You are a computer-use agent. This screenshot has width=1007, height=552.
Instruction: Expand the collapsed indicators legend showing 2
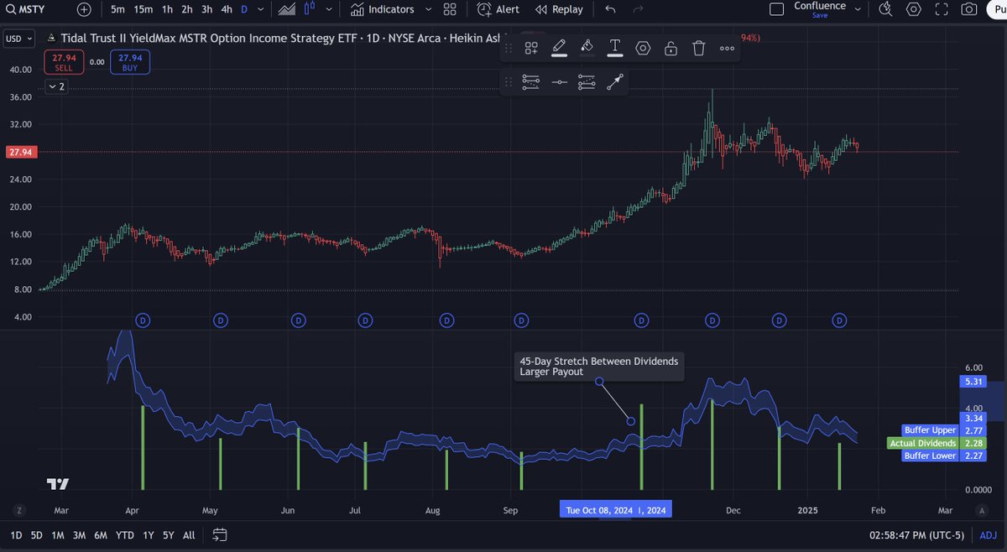57,86
